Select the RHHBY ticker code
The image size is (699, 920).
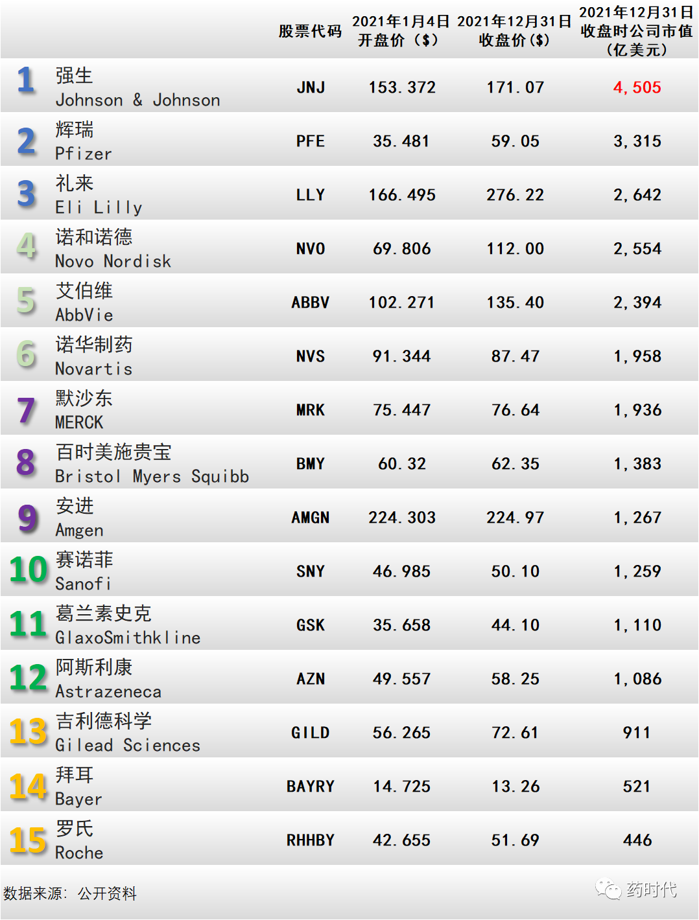coord(311,840)
